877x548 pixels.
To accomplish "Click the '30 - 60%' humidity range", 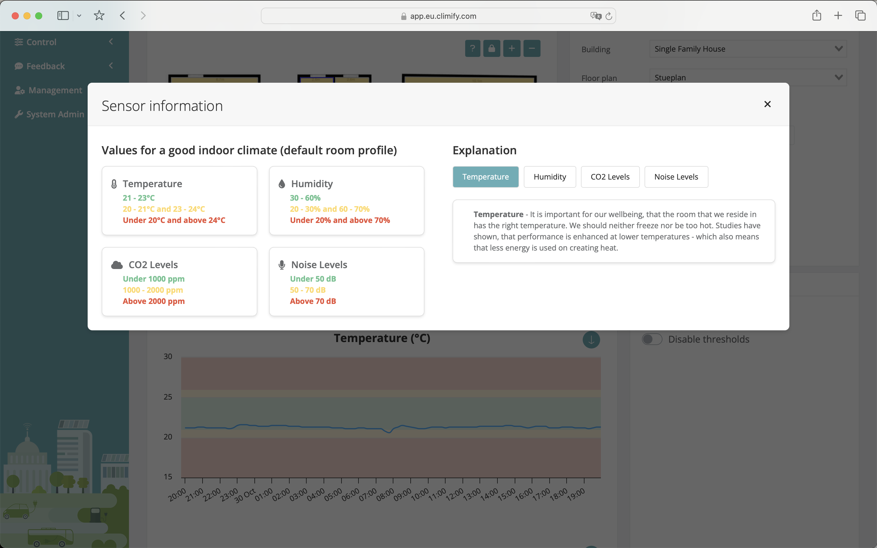I will coord(305,198).
